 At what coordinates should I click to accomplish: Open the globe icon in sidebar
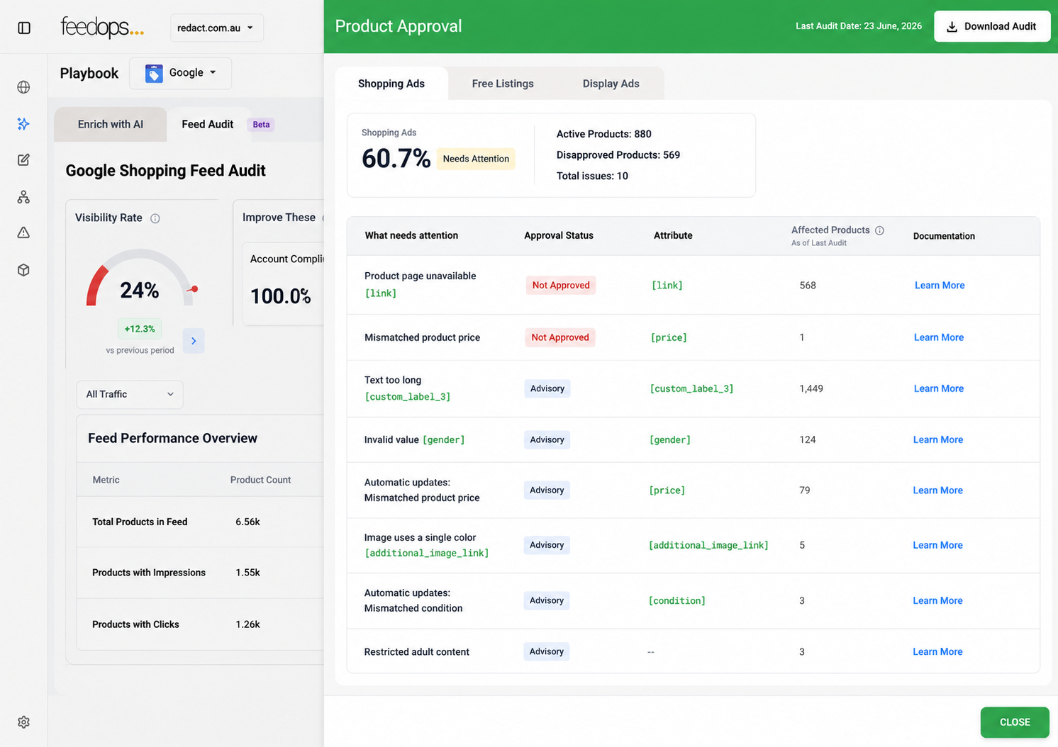coord(23,87)
